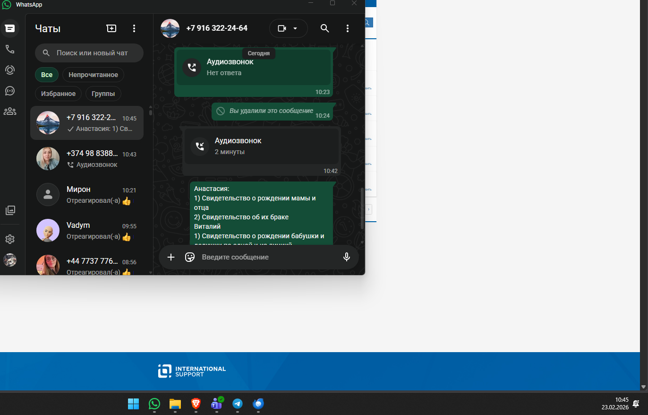This screenshot has width=648, height=415.
Task: Click the WhatsApp icon on the taskbar
Action: click(x=154, y=404)
